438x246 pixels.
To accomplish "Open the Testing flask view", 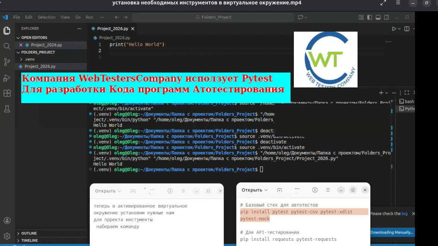I will [x=7, y=109].
